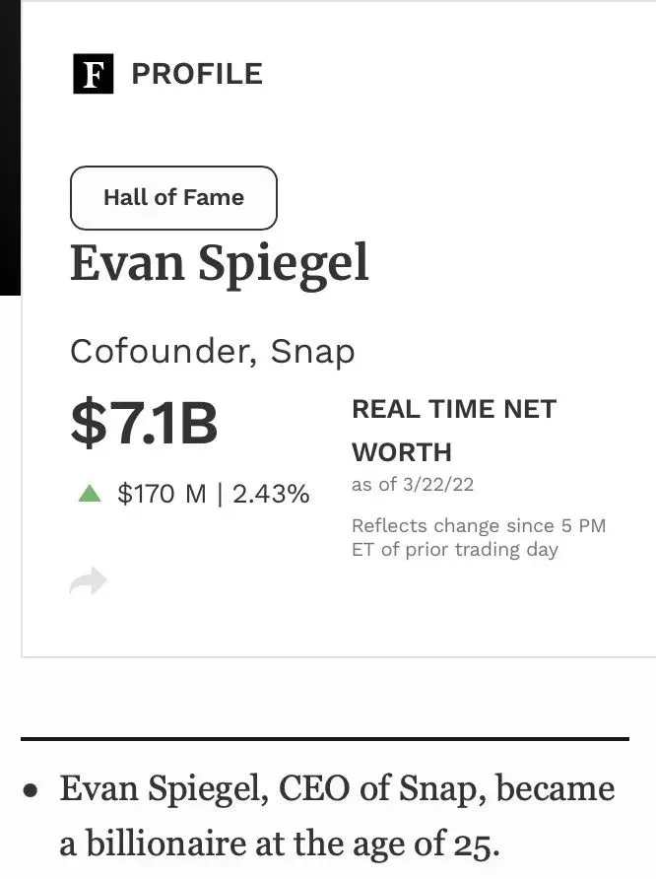
Task: Click the word Snap in the subtitle
Action: [312, 352]
